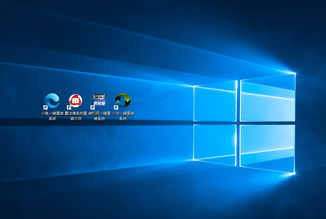Click the blue wave logo of 小鱼一键重装系统
The height and width of the screenshot is (219, 326).
tap(52, 100)
